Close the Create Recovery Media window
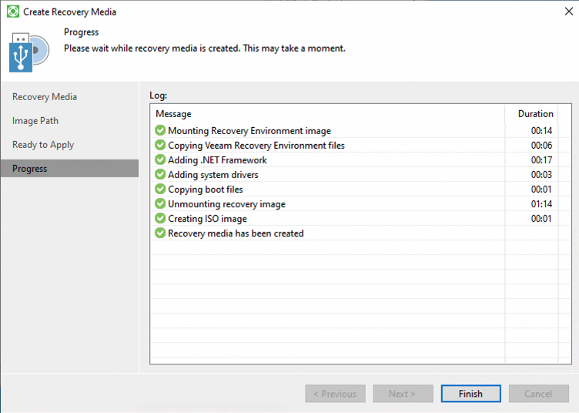The width and height of the screenshot is (579, 413). (x=568, y=12)
